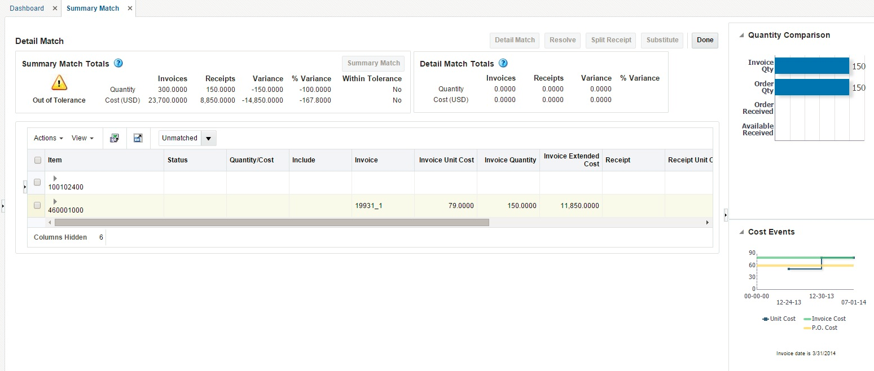The image size is (874, 371).
Task: Open the Actions menu
Action: pos(48,138)
